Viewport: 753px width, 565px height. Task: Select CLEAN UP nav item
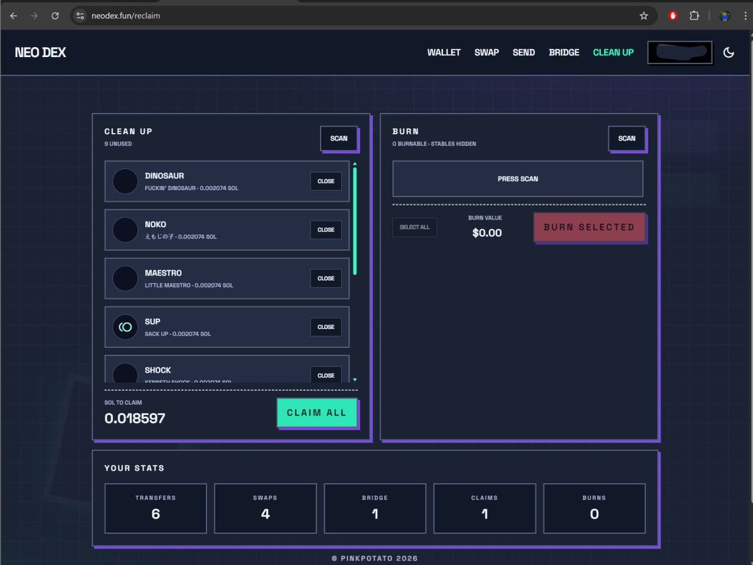[613, 53]
